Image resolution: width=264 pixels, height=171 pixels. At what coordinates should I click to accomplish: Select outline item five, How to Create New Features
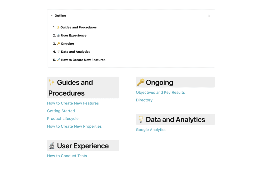[83, 60]
